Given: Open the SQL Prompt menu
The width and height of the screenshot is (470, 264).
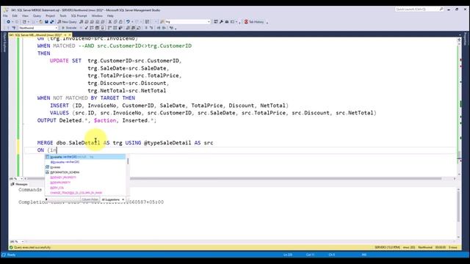Looking at the screenshot, I should tap(79, 16).
